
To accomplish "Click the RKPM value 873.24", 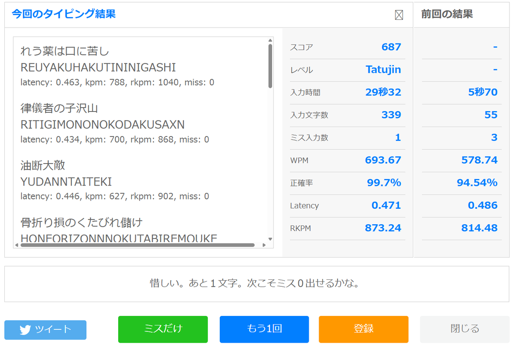I will [x=383, y=228].
